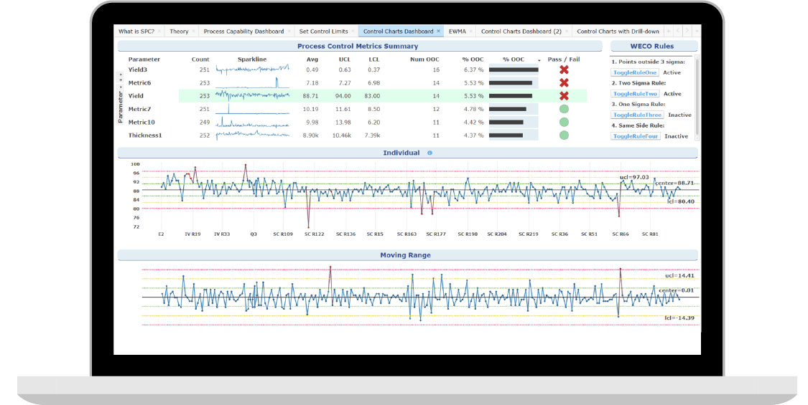Image resolution: width=808 pixels, height=405 pixels.
Task: Click the Metric6 sparkline
Action: point(253,83)
